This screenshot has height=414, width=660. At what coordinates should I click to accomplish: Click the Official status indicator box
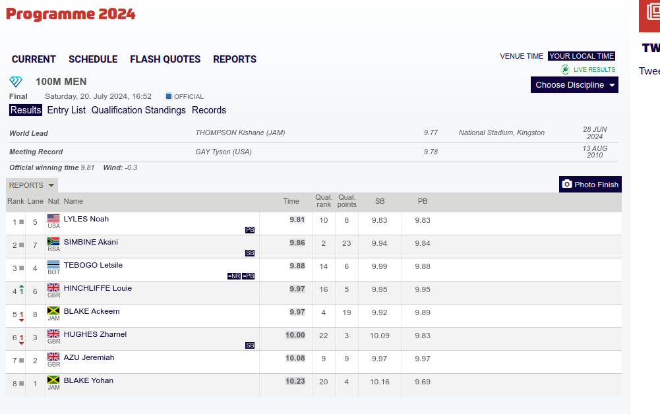click(x=168, y=96)
